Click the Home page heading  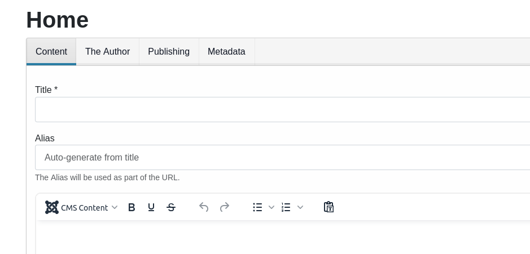[58, 20]
